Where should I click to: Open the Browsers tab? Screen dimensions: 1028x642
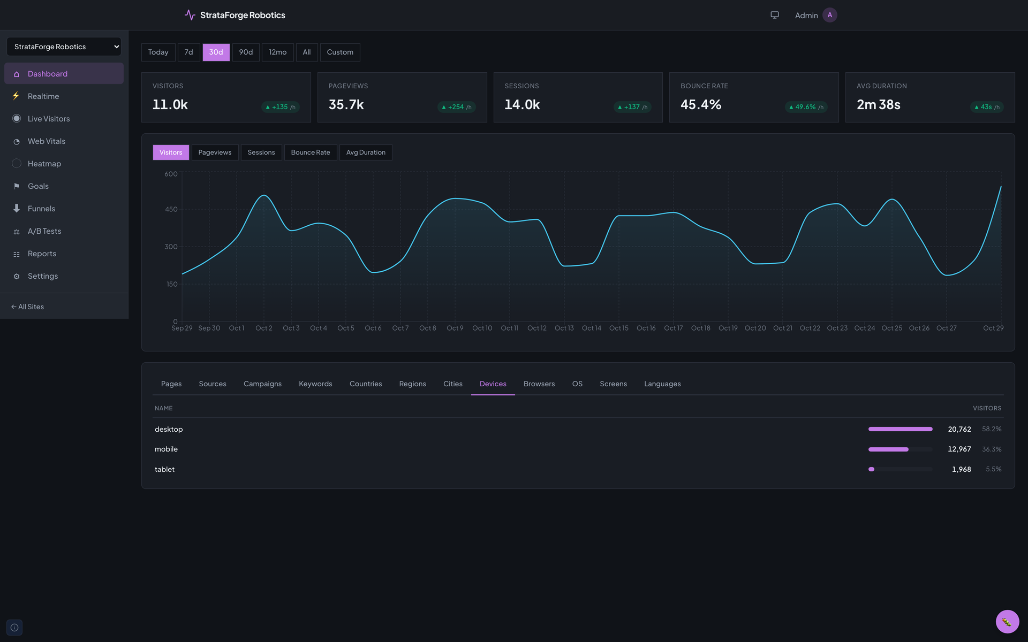coord(539,384)
